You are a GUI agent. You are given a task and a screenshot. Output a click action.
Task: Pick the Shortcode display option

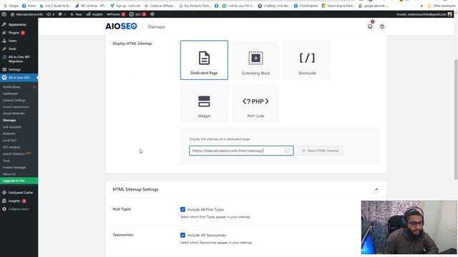point(307,60)
